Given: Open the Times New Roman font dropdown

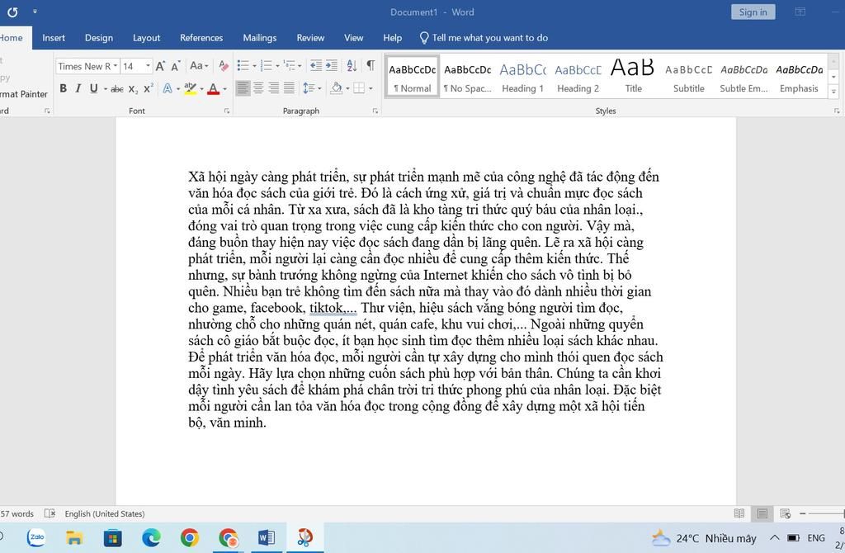Looking at the screenshot, I should (x=115, y=66).
